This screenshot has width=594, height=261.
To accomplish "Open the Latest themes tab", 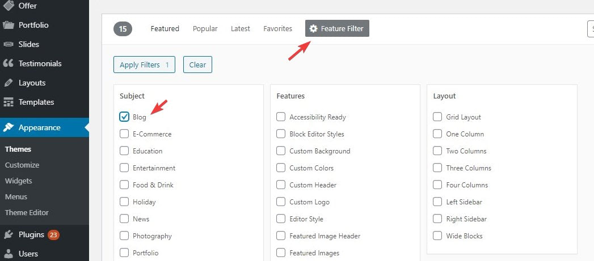I will click(241, 28).
